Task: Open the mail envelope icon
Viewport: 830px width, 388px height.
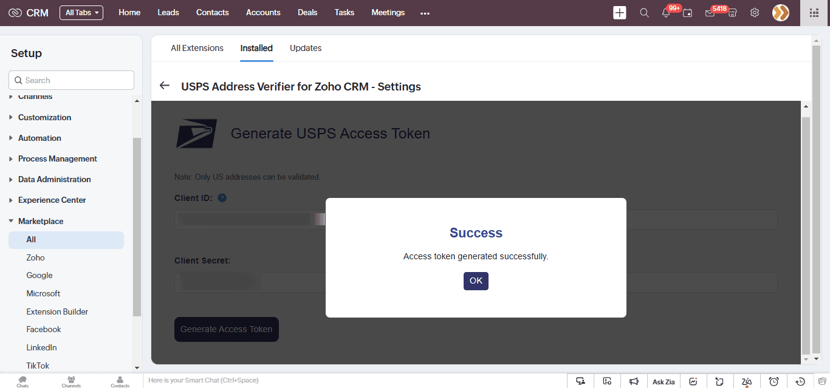Action: 710,13
